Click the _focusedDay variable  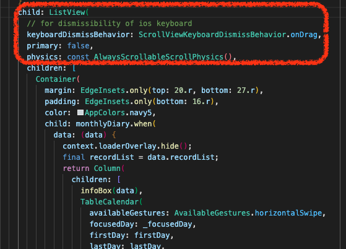point(167,224)
